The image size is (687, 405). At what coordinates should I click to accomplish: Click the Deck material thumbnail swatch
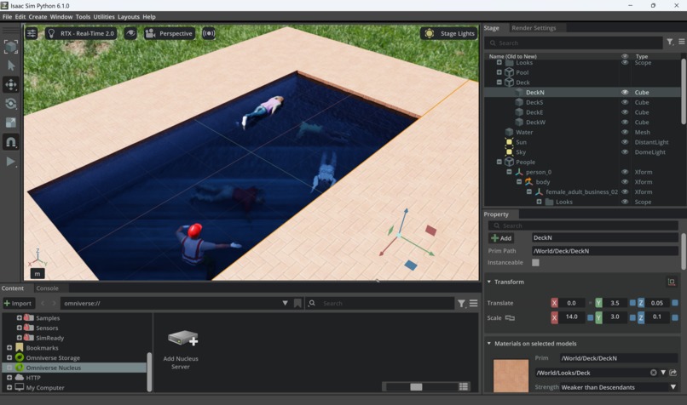pyautogui.click(x=511, y=376)
